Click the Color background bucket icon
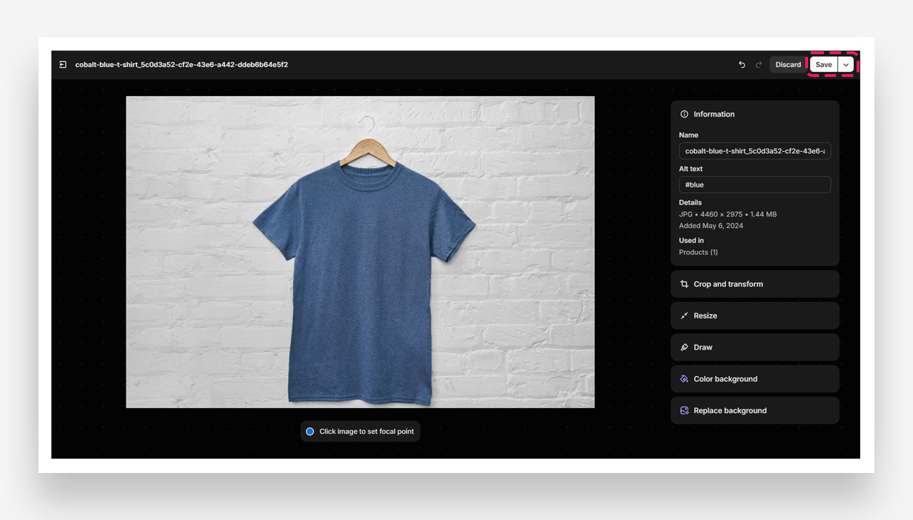Viewport: 913px width, 520px height. tap(684, 379)
